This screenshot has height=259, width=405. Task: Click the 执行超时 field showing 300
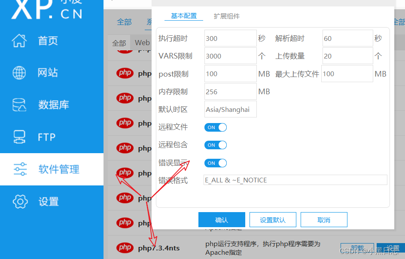(230, 38)
